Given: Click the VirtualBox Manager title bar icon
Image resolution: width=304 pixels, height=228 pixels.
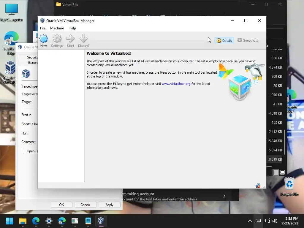Looking at the screenshot, I should tap(42, 20).
